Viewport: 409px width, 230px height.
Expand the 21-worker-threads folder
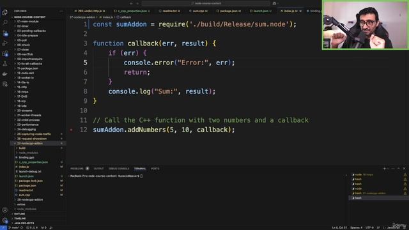29,115
